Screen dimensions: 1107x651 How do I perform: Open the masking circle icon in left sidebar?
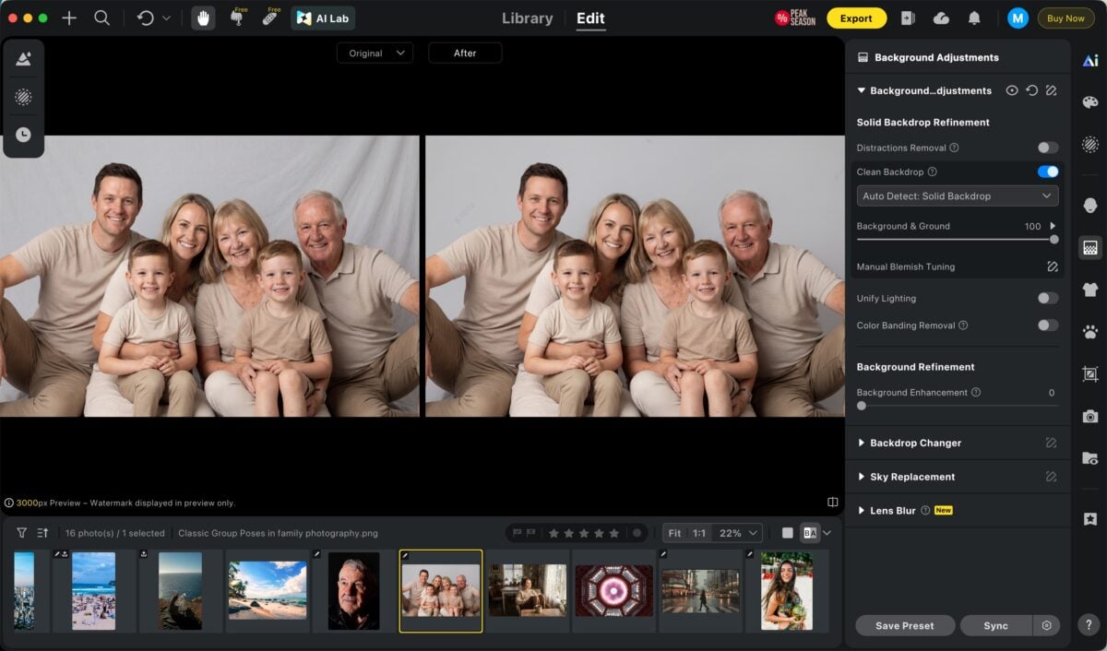(x=23, y=97)
